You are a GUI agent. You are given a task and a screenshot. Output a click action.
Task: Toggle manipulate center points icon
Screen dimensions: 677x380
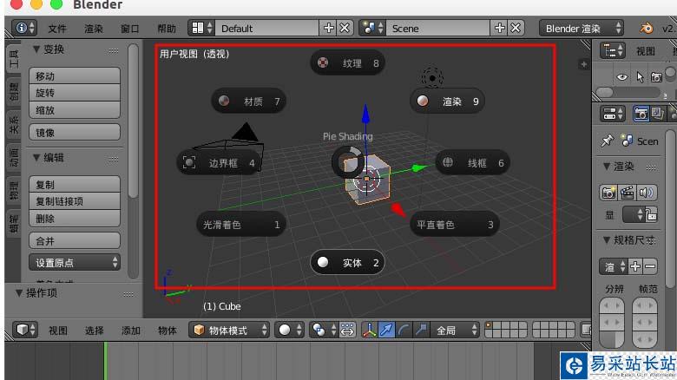[347, 330]
